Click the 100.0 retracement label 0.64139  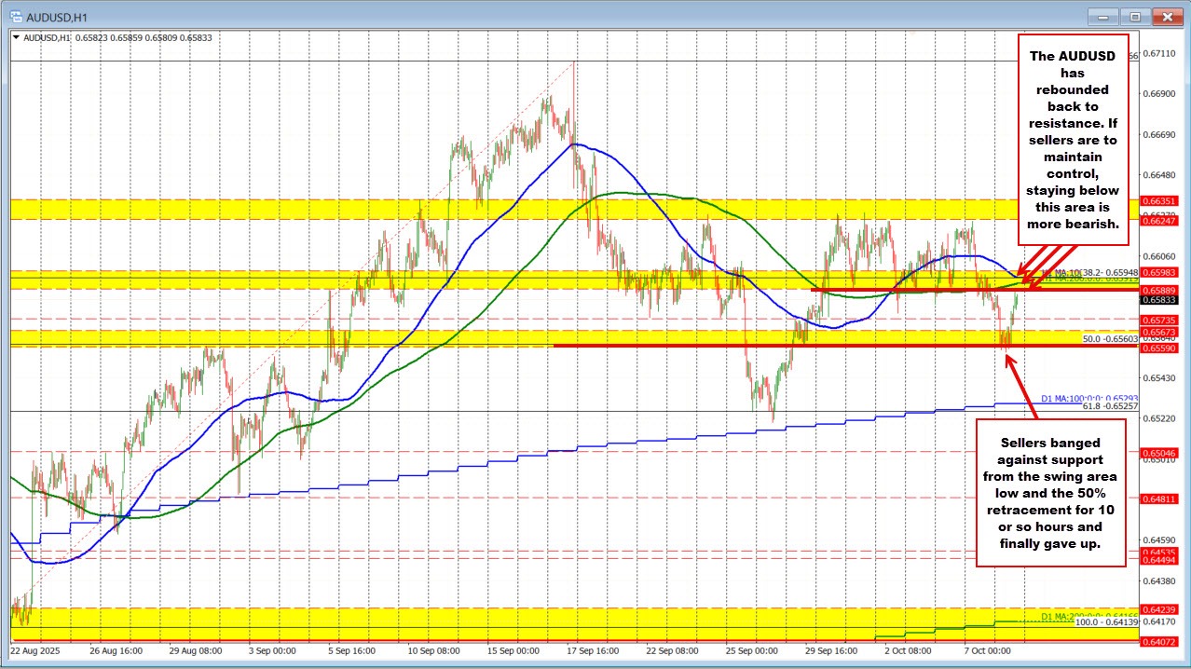pos(1107,621)
